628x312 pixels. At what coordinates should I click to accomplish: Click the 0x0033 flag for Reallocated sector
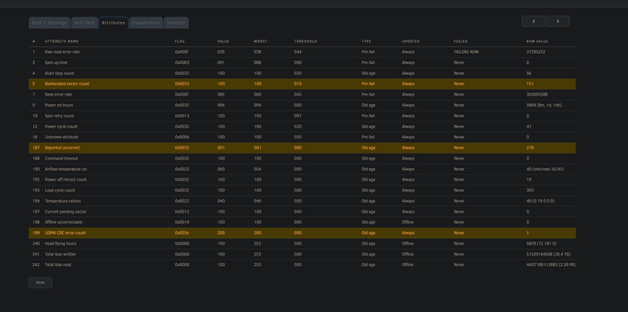[182, 83]
